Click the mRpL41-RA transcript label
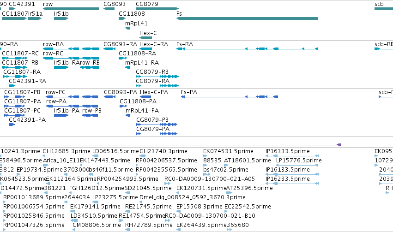This screenshot has height=232, width=393. [x=142, y=63]
